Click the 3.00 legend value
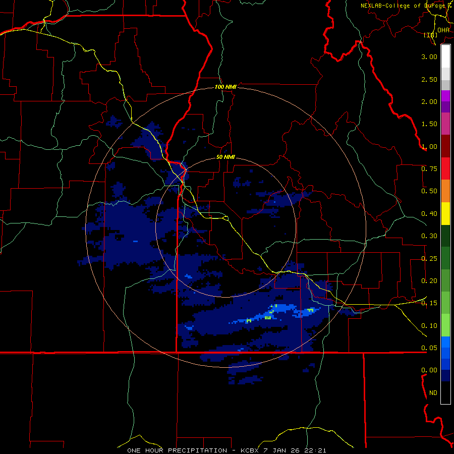Screen dimensions: 454x454 tap(429, 56)
